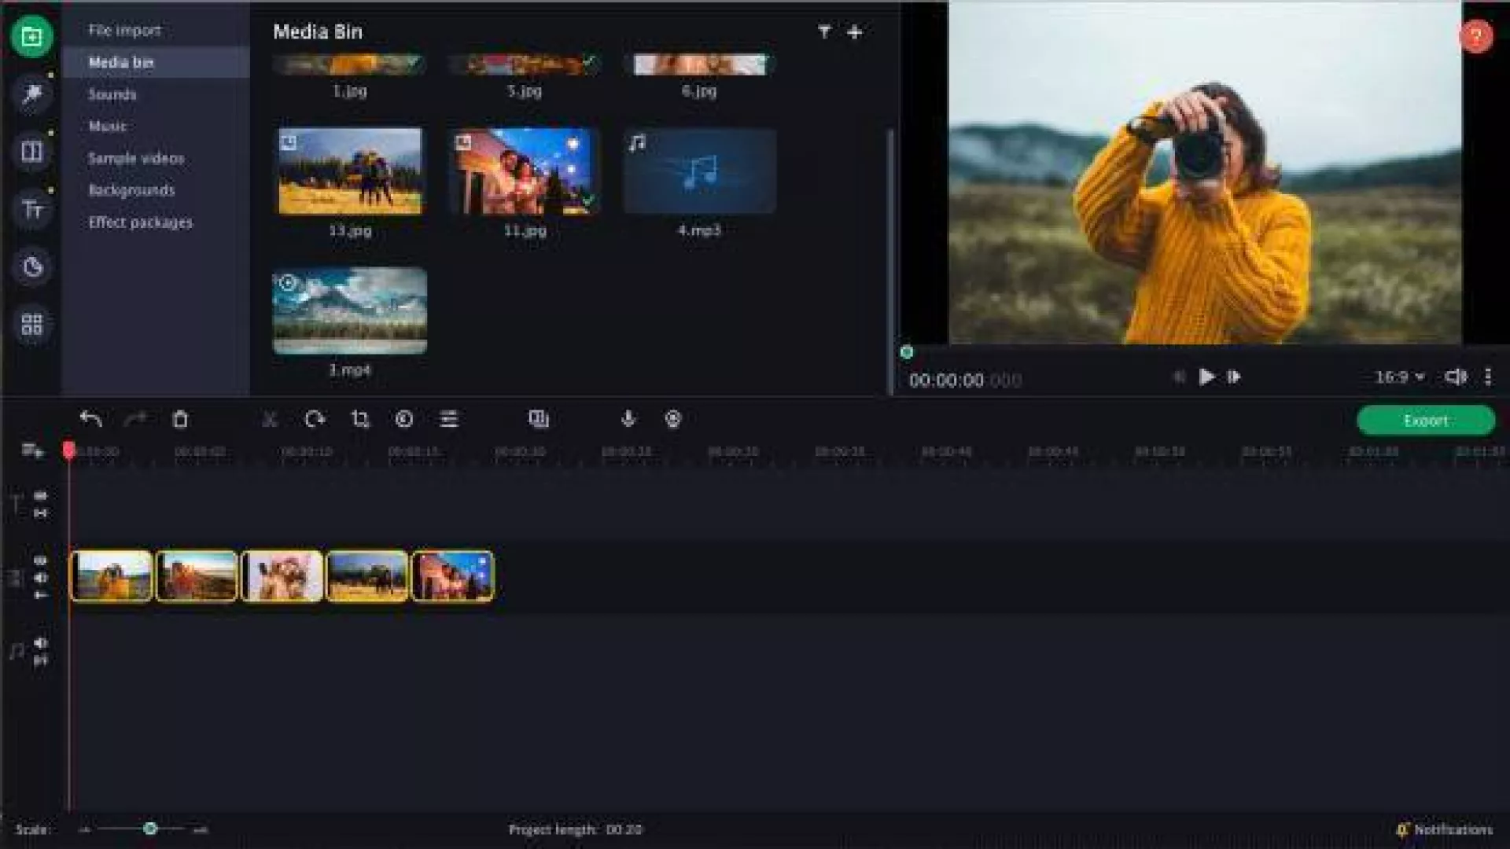Toggle video track visibility eye icon
The image size is (1510, 849).
click(41, 560)
